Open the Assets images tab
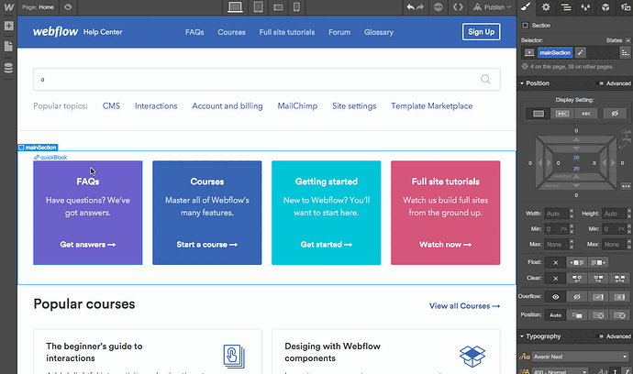 626,7
